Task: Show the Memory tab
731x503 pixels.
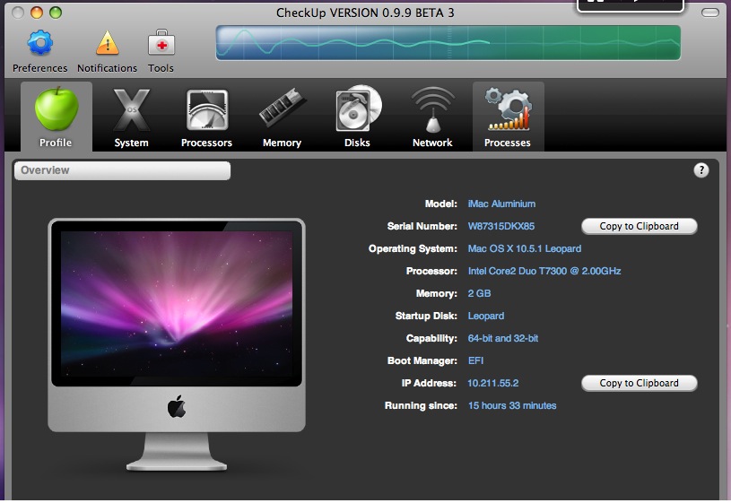Action: [x=282, y=117]
